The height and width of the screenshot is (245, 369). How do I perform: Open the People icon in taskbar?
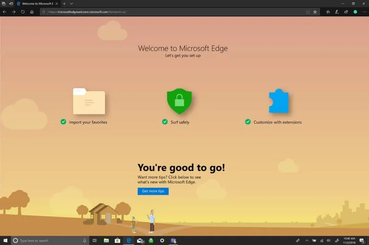(298, 240)
